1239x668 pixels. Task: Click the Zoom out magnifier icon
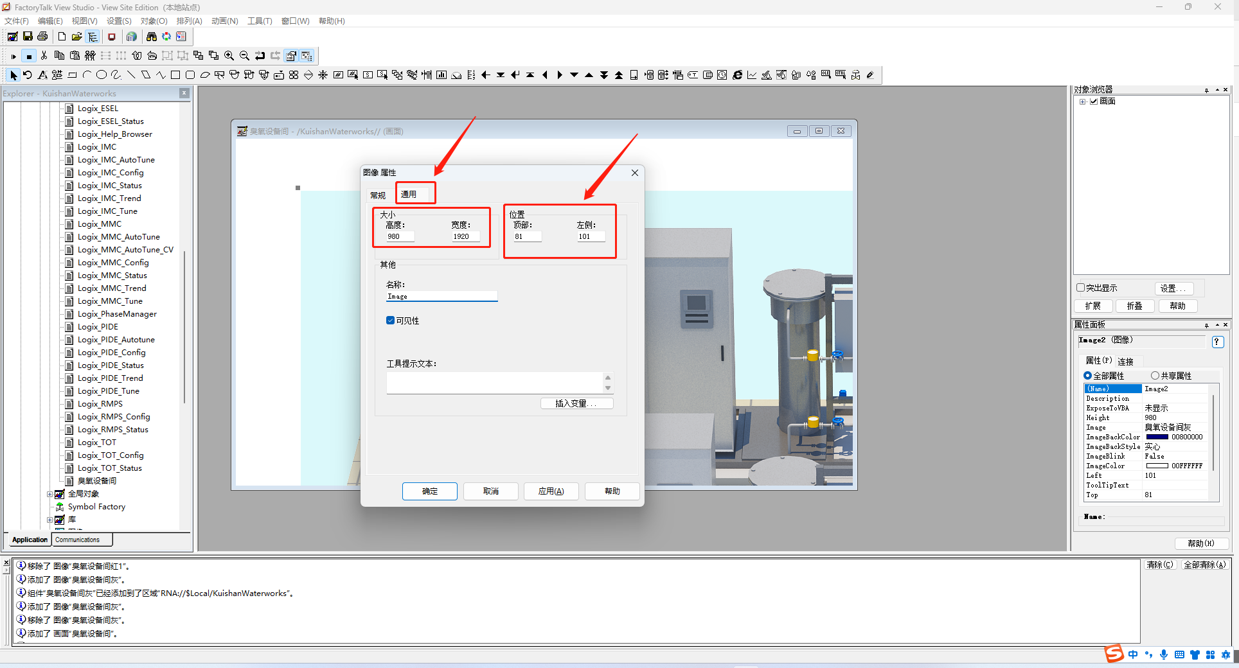[244, 56]
